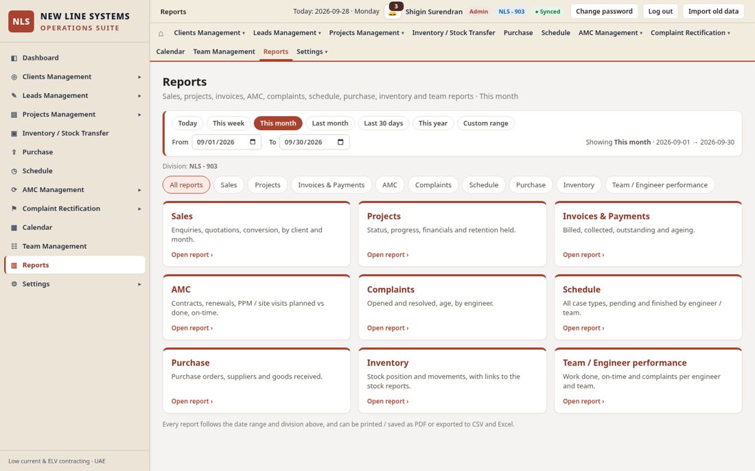Open report link on the Complaints card
Image resolution: width=755 pixels, height=471 pixels.
tap(388, 328)
